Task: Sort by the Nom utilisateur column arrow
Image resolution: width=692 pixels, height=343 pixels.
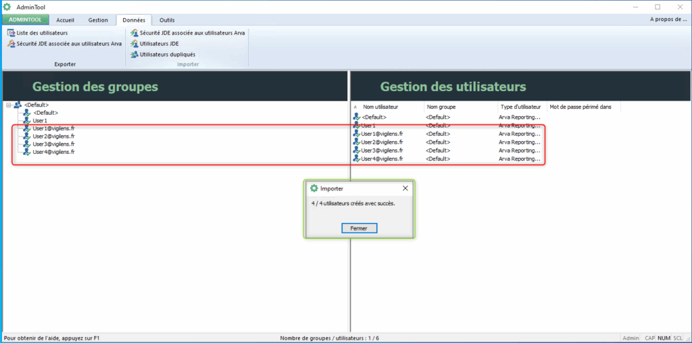Action: coord(355,107)
